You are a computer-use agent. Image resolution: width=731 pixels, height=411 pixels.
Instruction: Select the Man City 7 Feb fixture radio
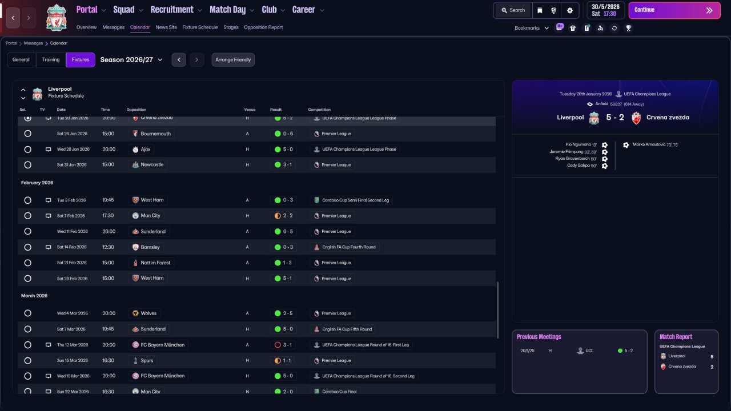pyautogui.click(x=27, y=216)
